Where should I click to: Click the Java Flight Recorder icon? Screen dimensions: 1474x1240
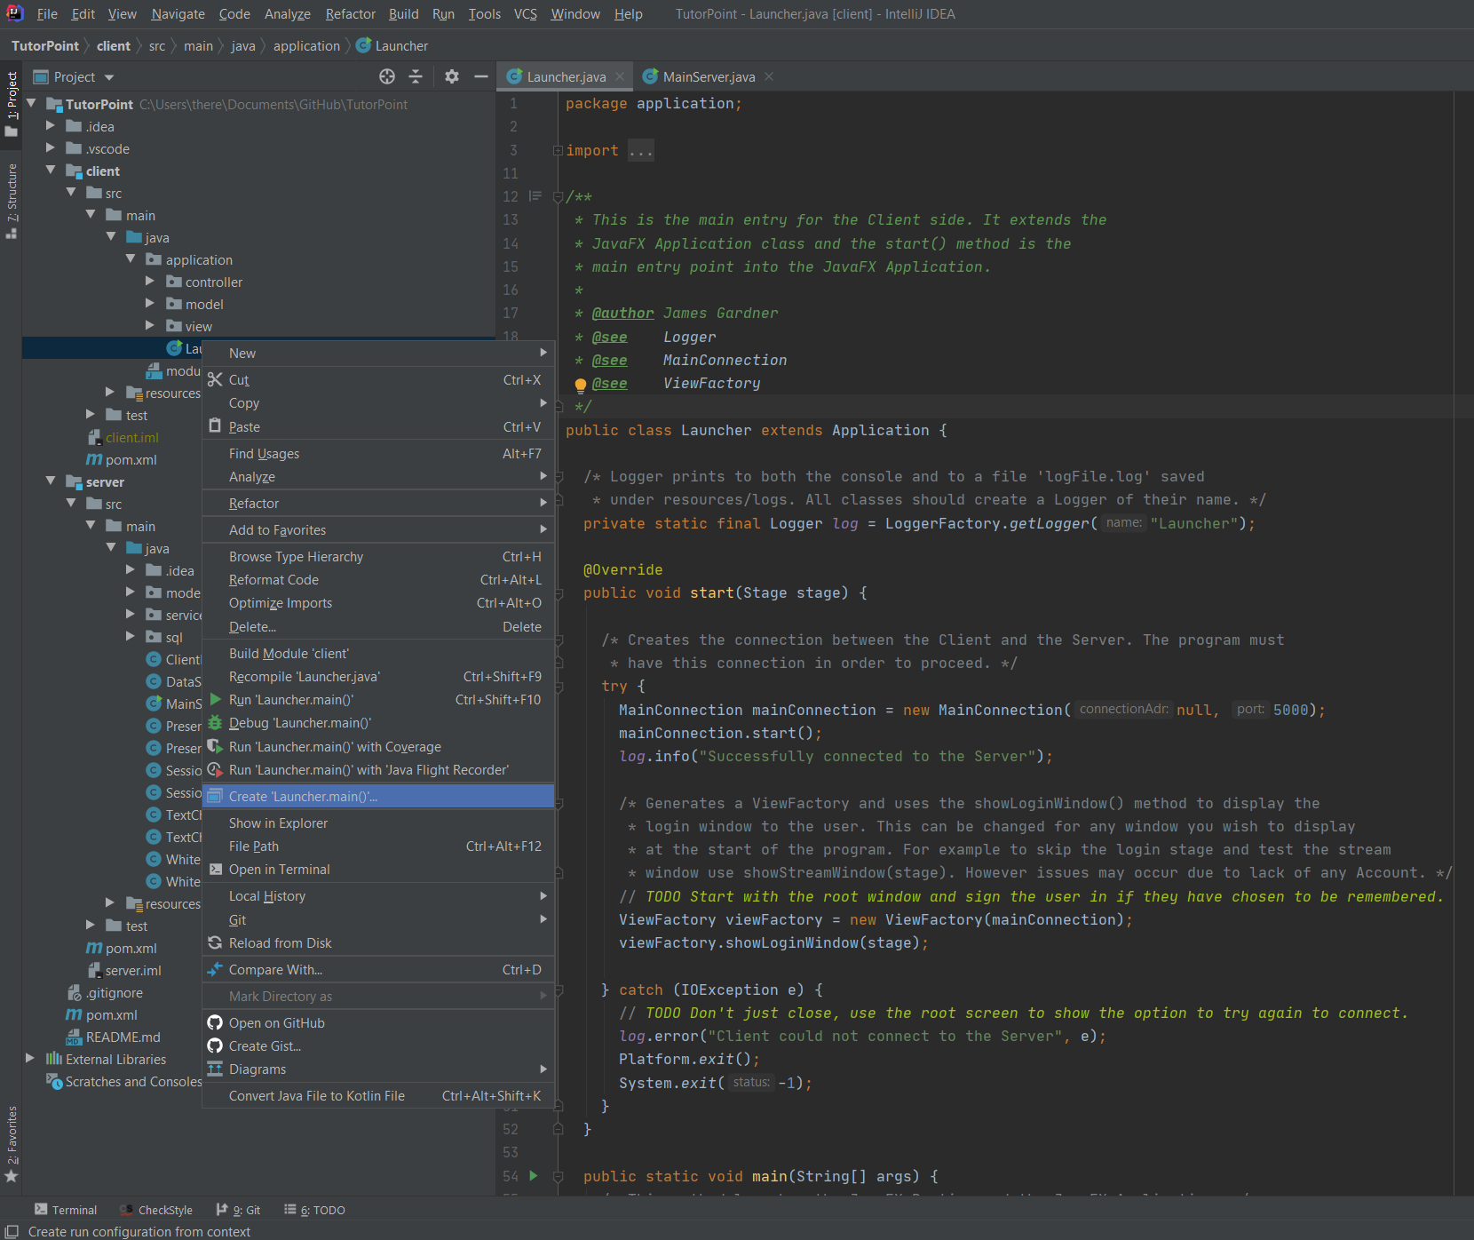215,769
